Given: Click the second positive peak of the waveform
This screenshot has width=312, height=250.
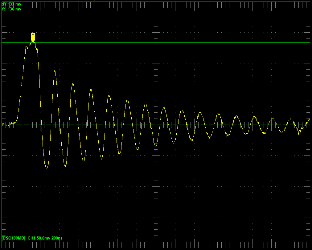Looking at the screenshot, I should click(55, 70).
